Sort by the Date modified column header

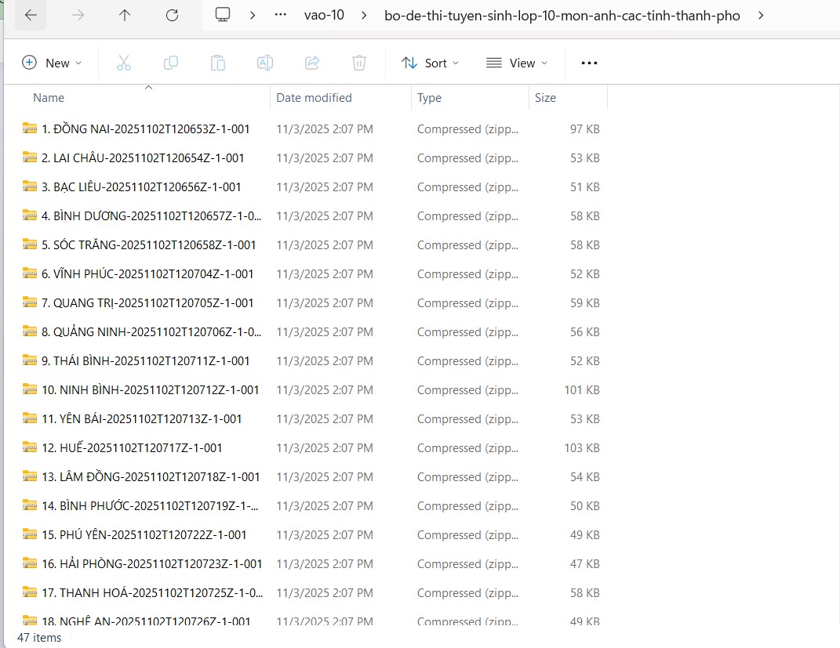point(314,98)
